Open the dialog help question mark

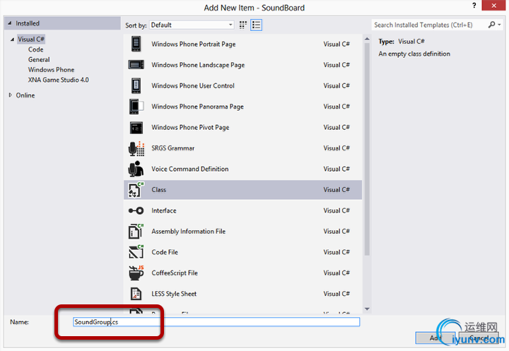474,6
